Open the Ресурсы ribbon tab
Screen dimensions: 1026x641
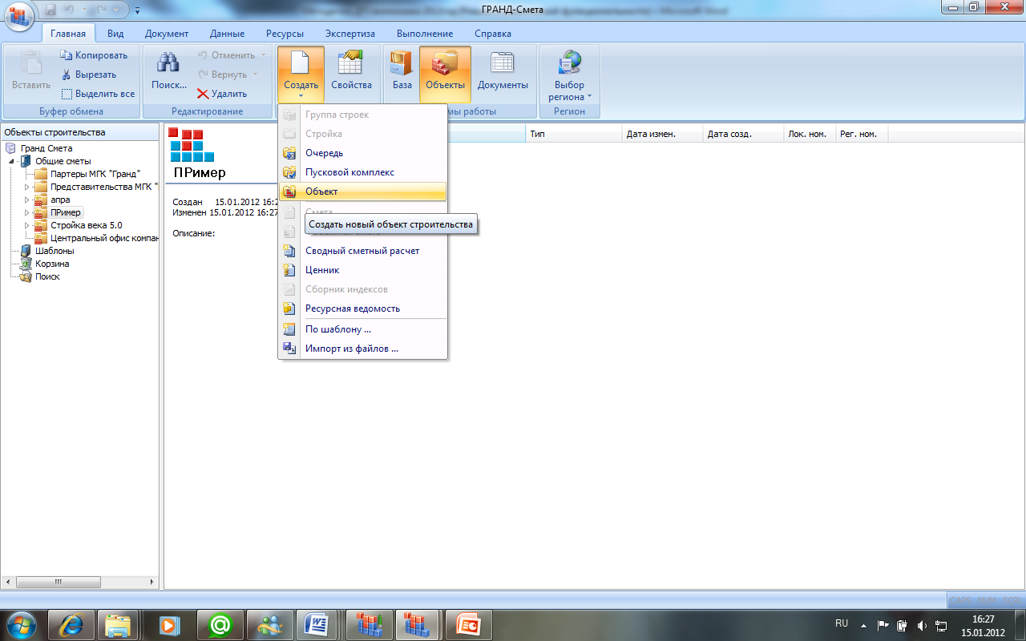[285, 34]
